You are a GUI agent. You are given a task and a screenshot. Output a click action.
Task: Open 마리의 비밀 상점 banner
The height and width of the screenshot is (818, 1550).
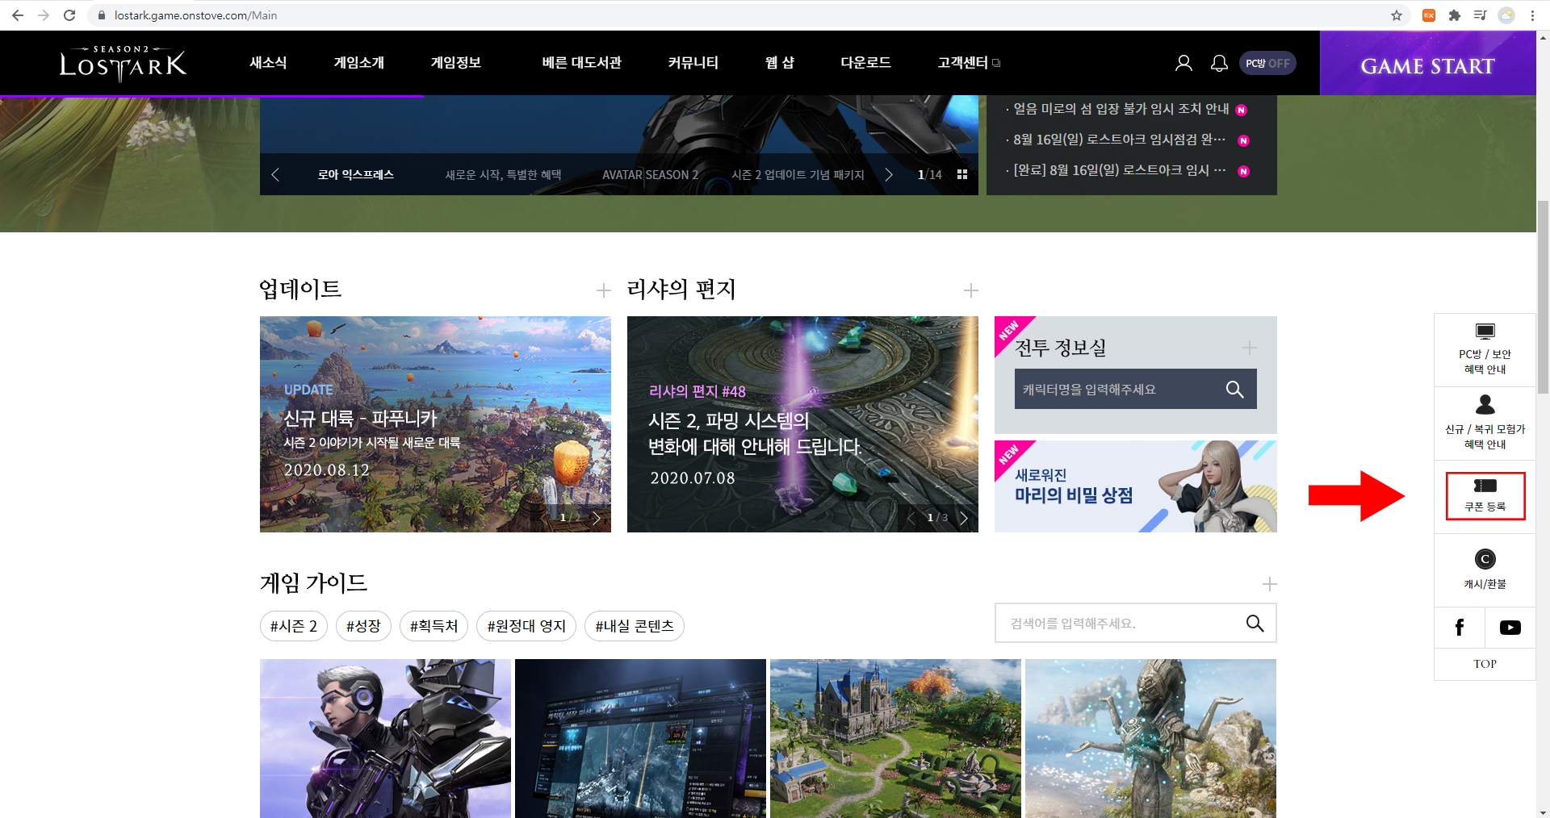pyautogui.click(x=1136, y=486)
